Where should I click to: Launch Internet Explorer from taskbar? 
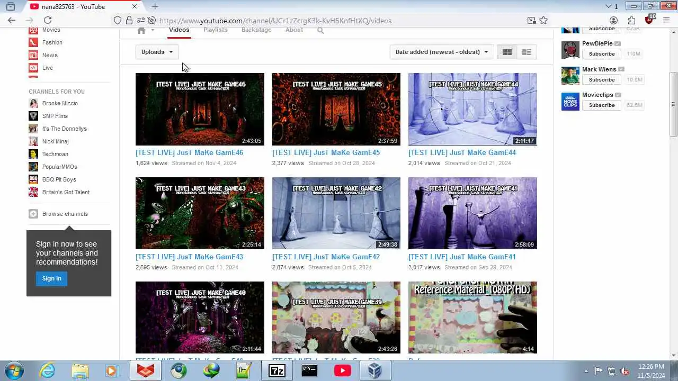click(48, 370)
